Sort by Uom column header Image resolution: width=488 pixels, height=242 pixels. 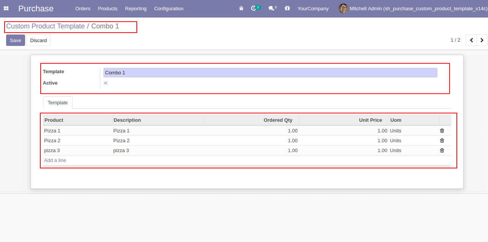[414, 120]
